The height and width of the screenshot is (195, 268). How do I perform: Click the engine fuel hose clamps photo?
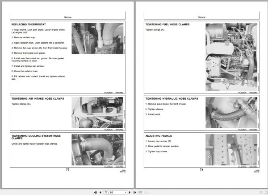tap(231, 57)
